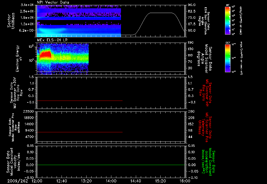Viewport: 267px width, 184px height.
Task: Click the "2.5e+01" sector axis value
Action: tap(27, 11)
